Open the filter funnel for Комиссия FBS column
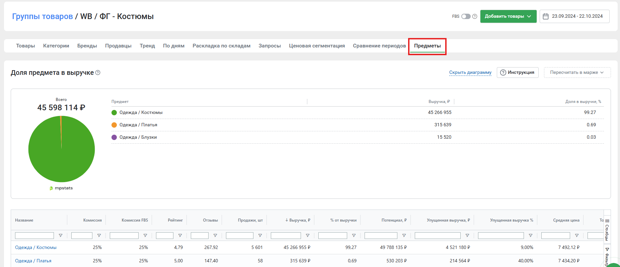This screenshot has width=620, height=267. (x=145, y=236)
